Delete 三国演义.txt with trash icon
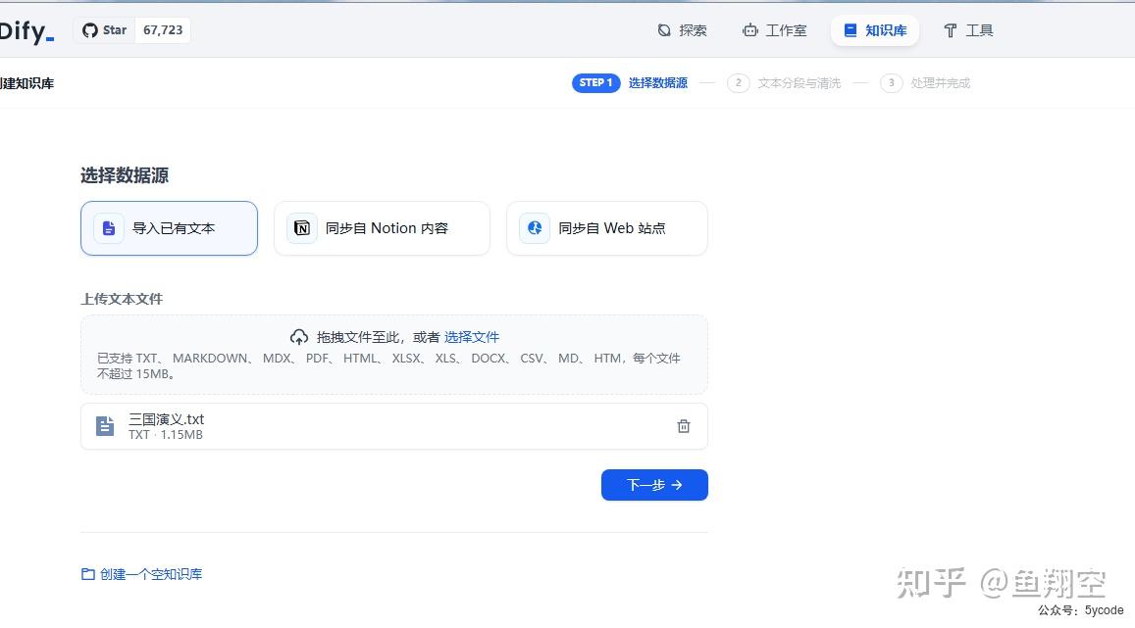The image size is (1135, 628). pos(684,426)
